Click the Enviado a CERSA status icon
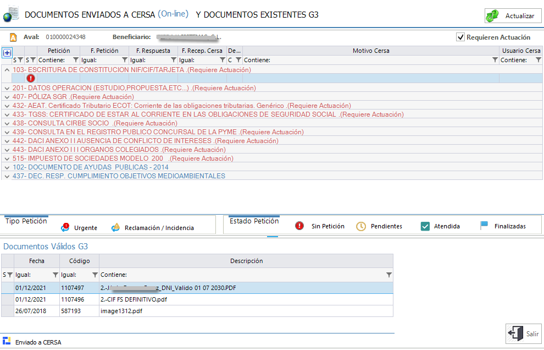Screen dimensions: 544x350 tap(6, 341)
